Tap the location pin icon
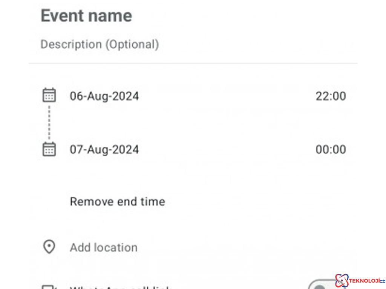 click(x=49, y=247)
